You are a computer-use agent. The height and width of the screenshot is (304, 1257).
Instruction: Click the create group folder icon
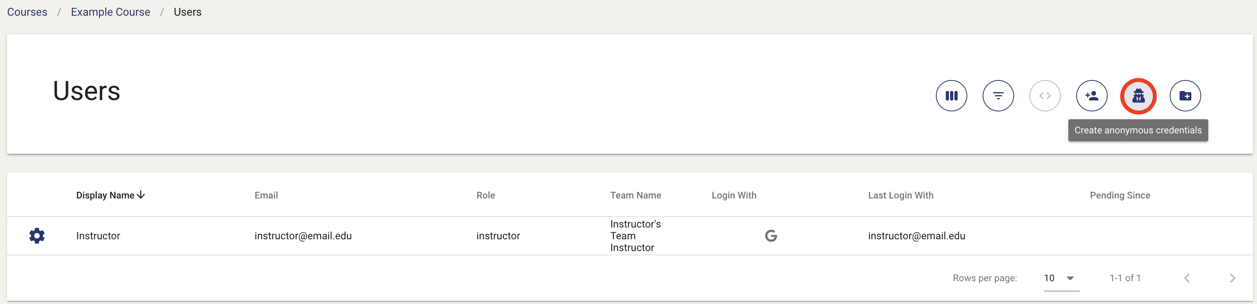pyautogui.click(x=1185, y=95)
